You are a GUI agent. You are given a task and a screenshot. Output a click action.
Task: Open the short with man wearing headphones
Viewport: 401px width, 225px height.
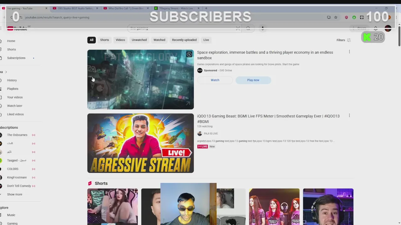[328, 207]
